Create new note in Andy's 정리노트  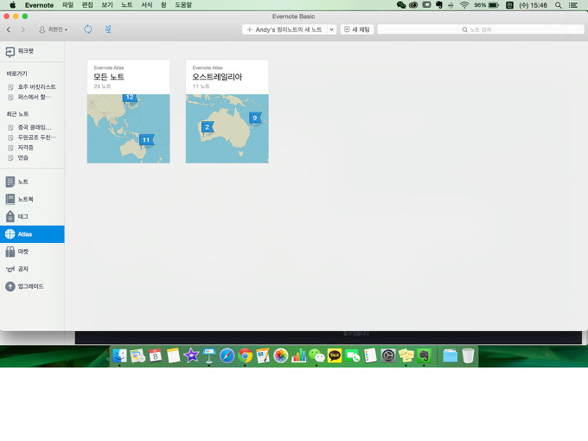(284, 29)
